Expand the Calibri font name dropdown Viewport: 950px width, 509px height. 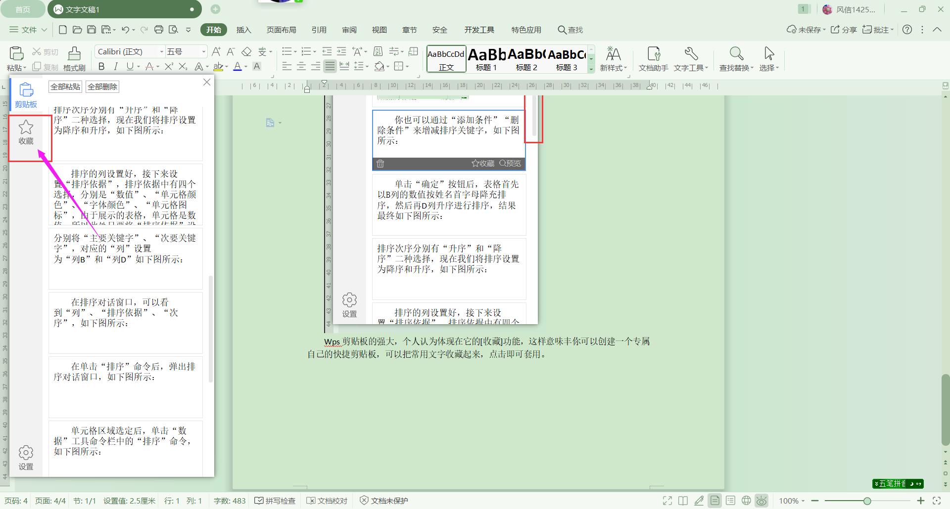[x=161, y=52]
